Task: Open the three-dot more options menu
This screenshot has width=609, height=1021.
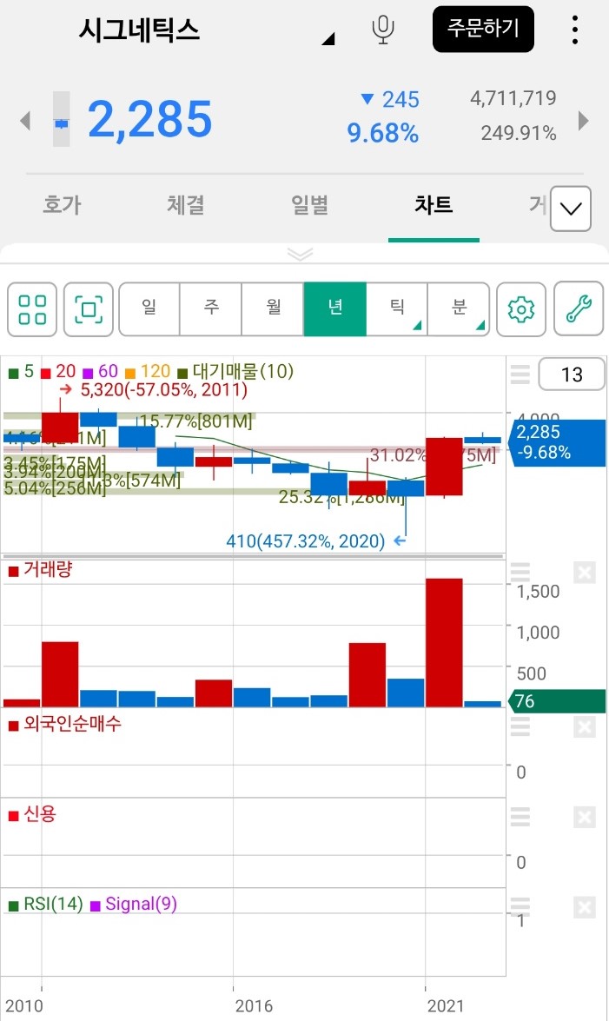Action: click(x=574, y=30)
